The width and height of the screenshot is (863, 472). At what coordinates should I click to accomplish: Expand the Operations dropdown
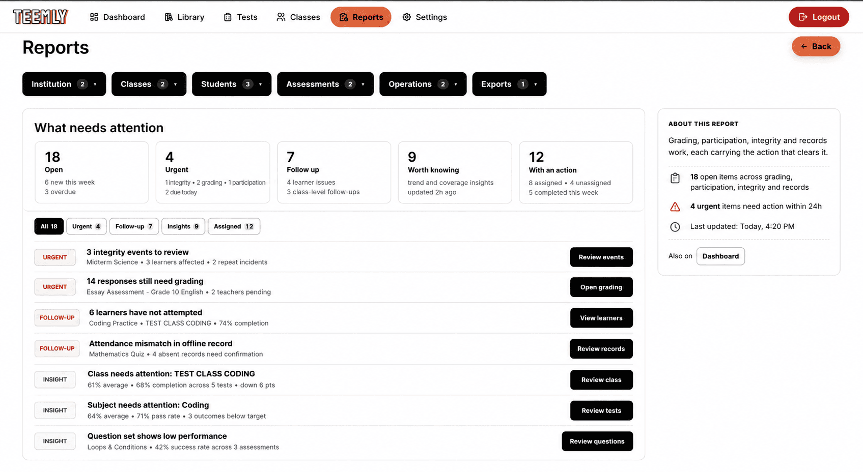tap(423, 84)
